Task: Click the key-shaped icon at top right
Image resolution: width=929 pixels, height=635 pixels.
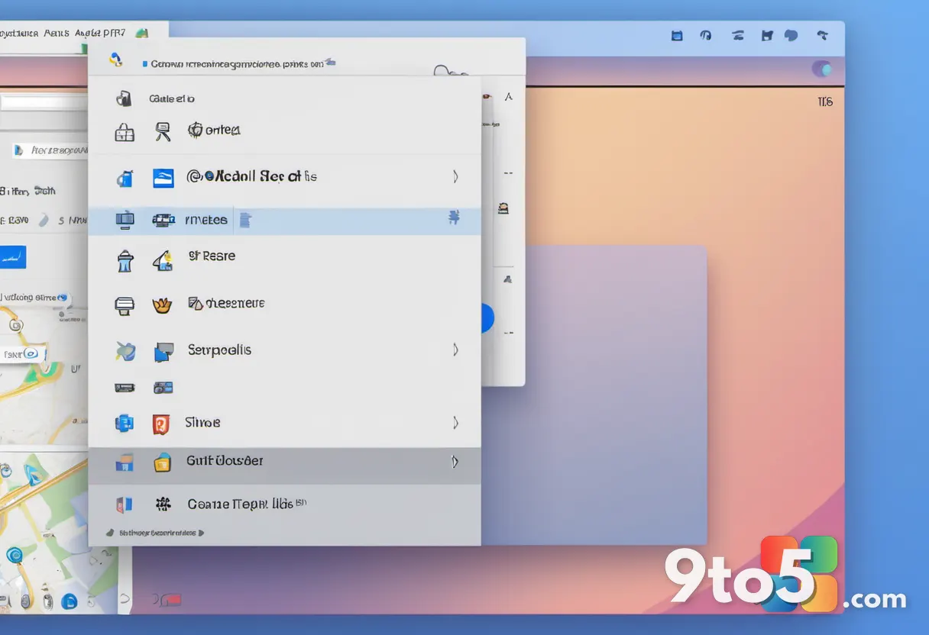Action: 823,35
